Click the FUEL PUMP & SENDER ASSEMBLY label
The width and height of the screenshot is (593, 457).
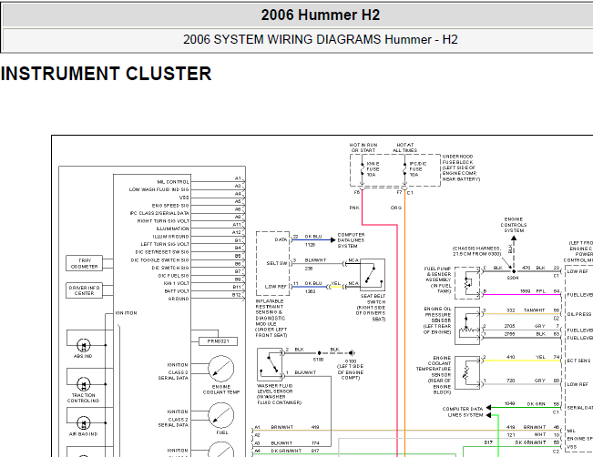(438, 280)
